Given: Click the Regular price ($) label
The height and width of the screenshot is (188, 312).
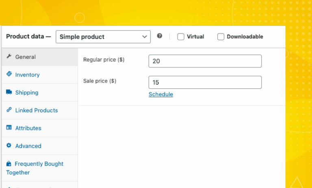Looking at the screenshot, I should coord(104,60).
